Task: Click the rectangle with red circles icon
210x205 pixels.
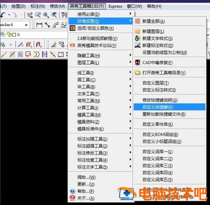Action: (x=28, y=54)
